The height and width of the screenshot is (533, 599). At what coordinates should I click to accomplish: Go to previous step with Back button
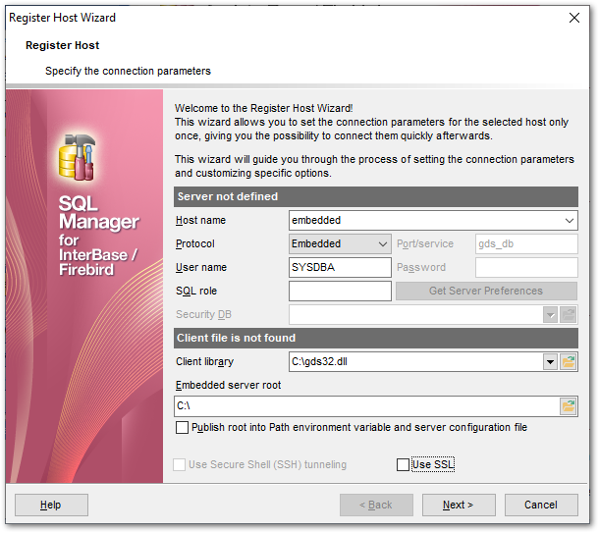[376, 505]
